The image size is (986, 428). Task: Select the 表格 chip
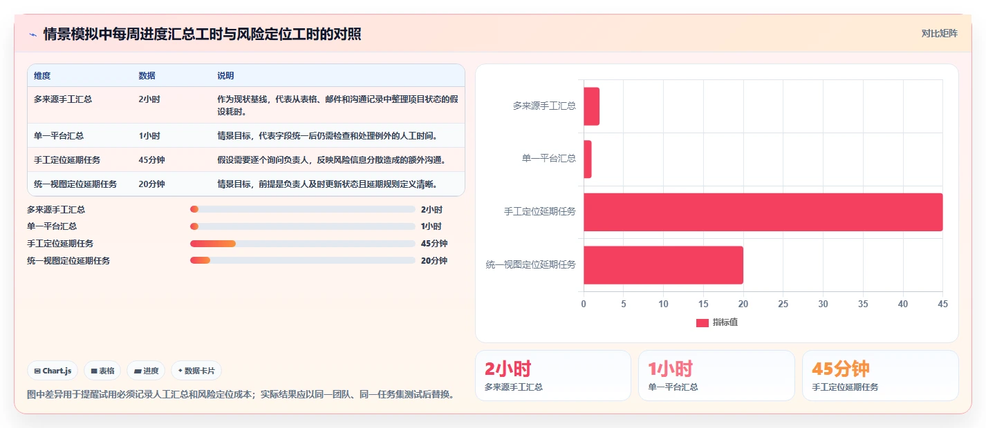coord(102,371)
